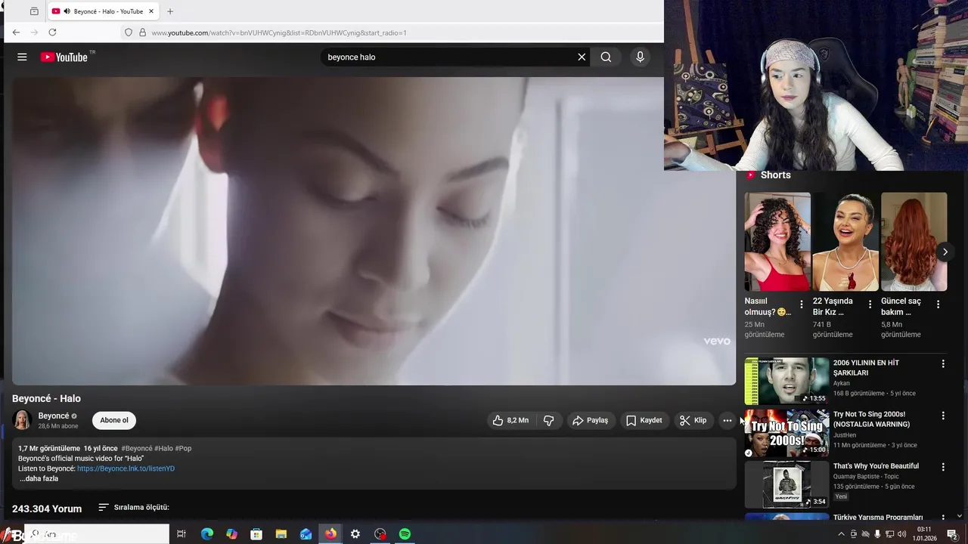View site info via the padlock icon

coord(142,32)
